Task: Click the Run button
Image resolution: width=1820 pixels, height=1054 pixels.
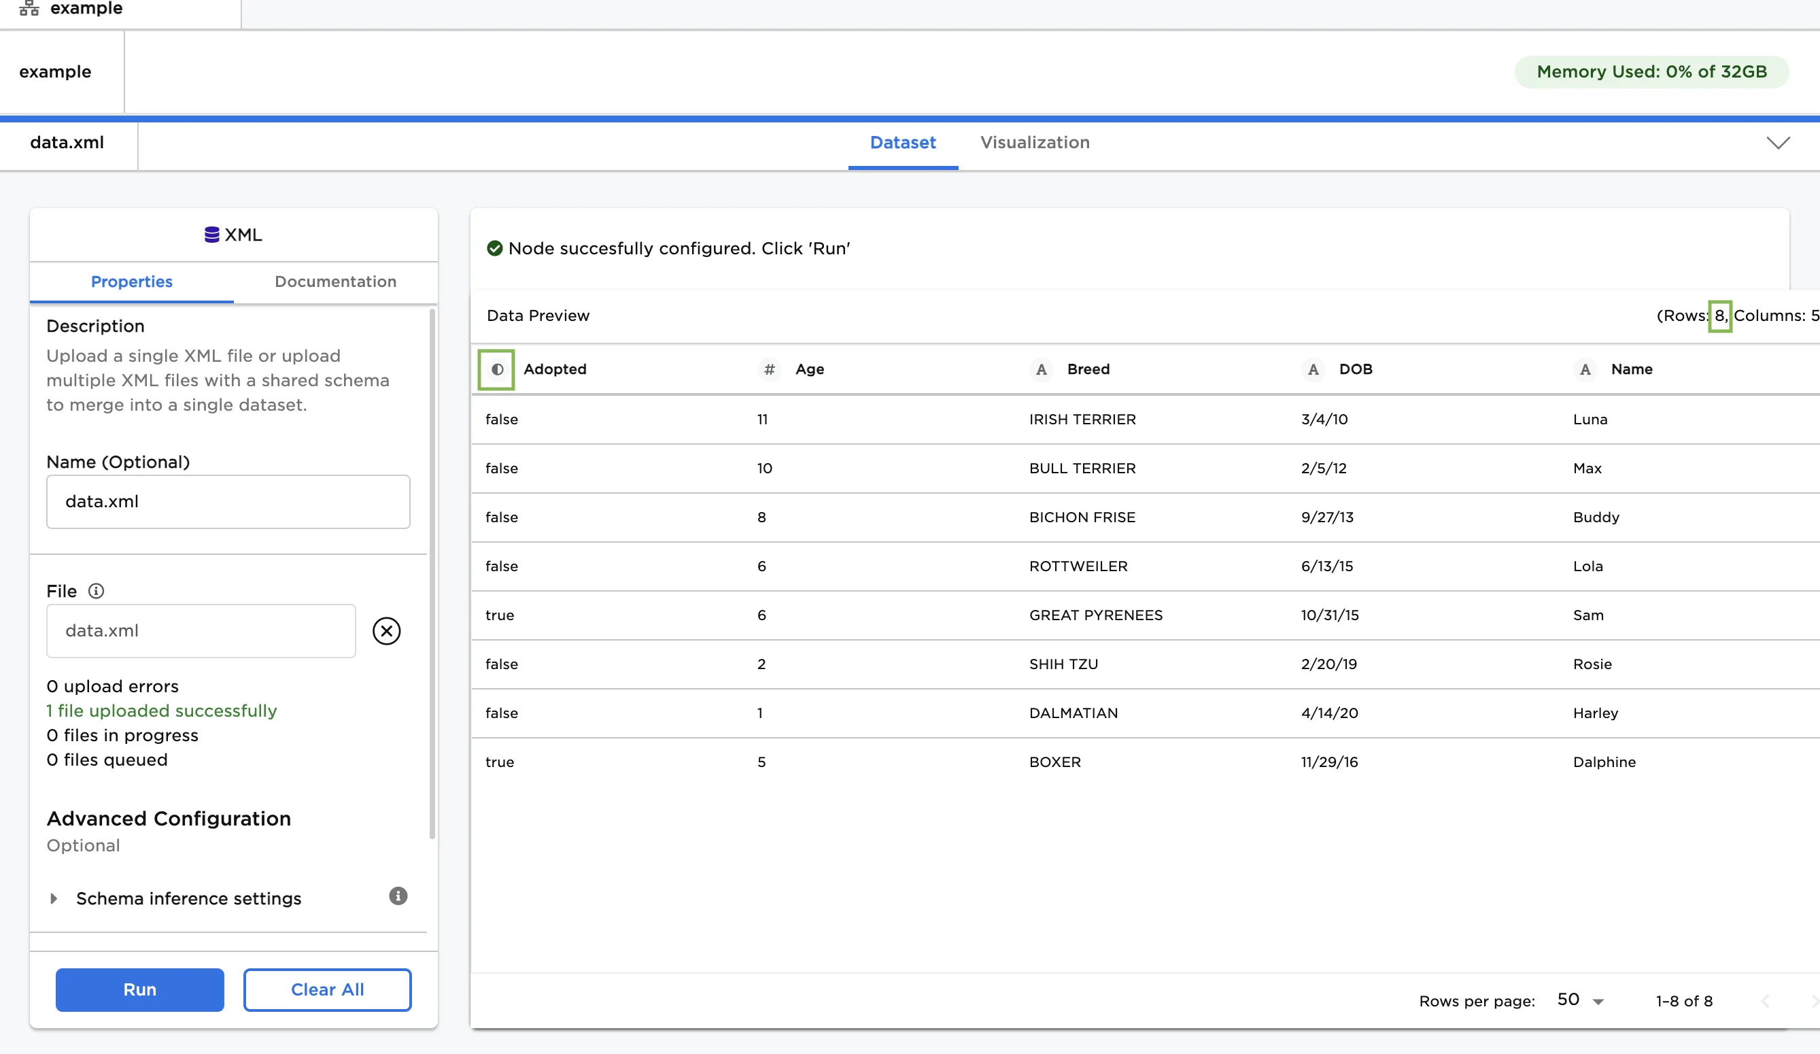Action: click(x=139, y=989)
